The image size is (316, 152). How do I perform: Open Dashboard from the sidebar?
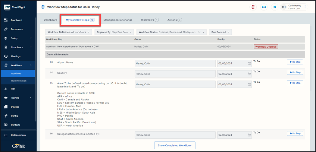click(17, 20)
